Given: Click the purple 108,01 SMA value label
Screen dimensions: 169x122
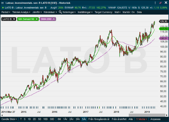Looking at the screenshot, I should [x=164, y=38].
